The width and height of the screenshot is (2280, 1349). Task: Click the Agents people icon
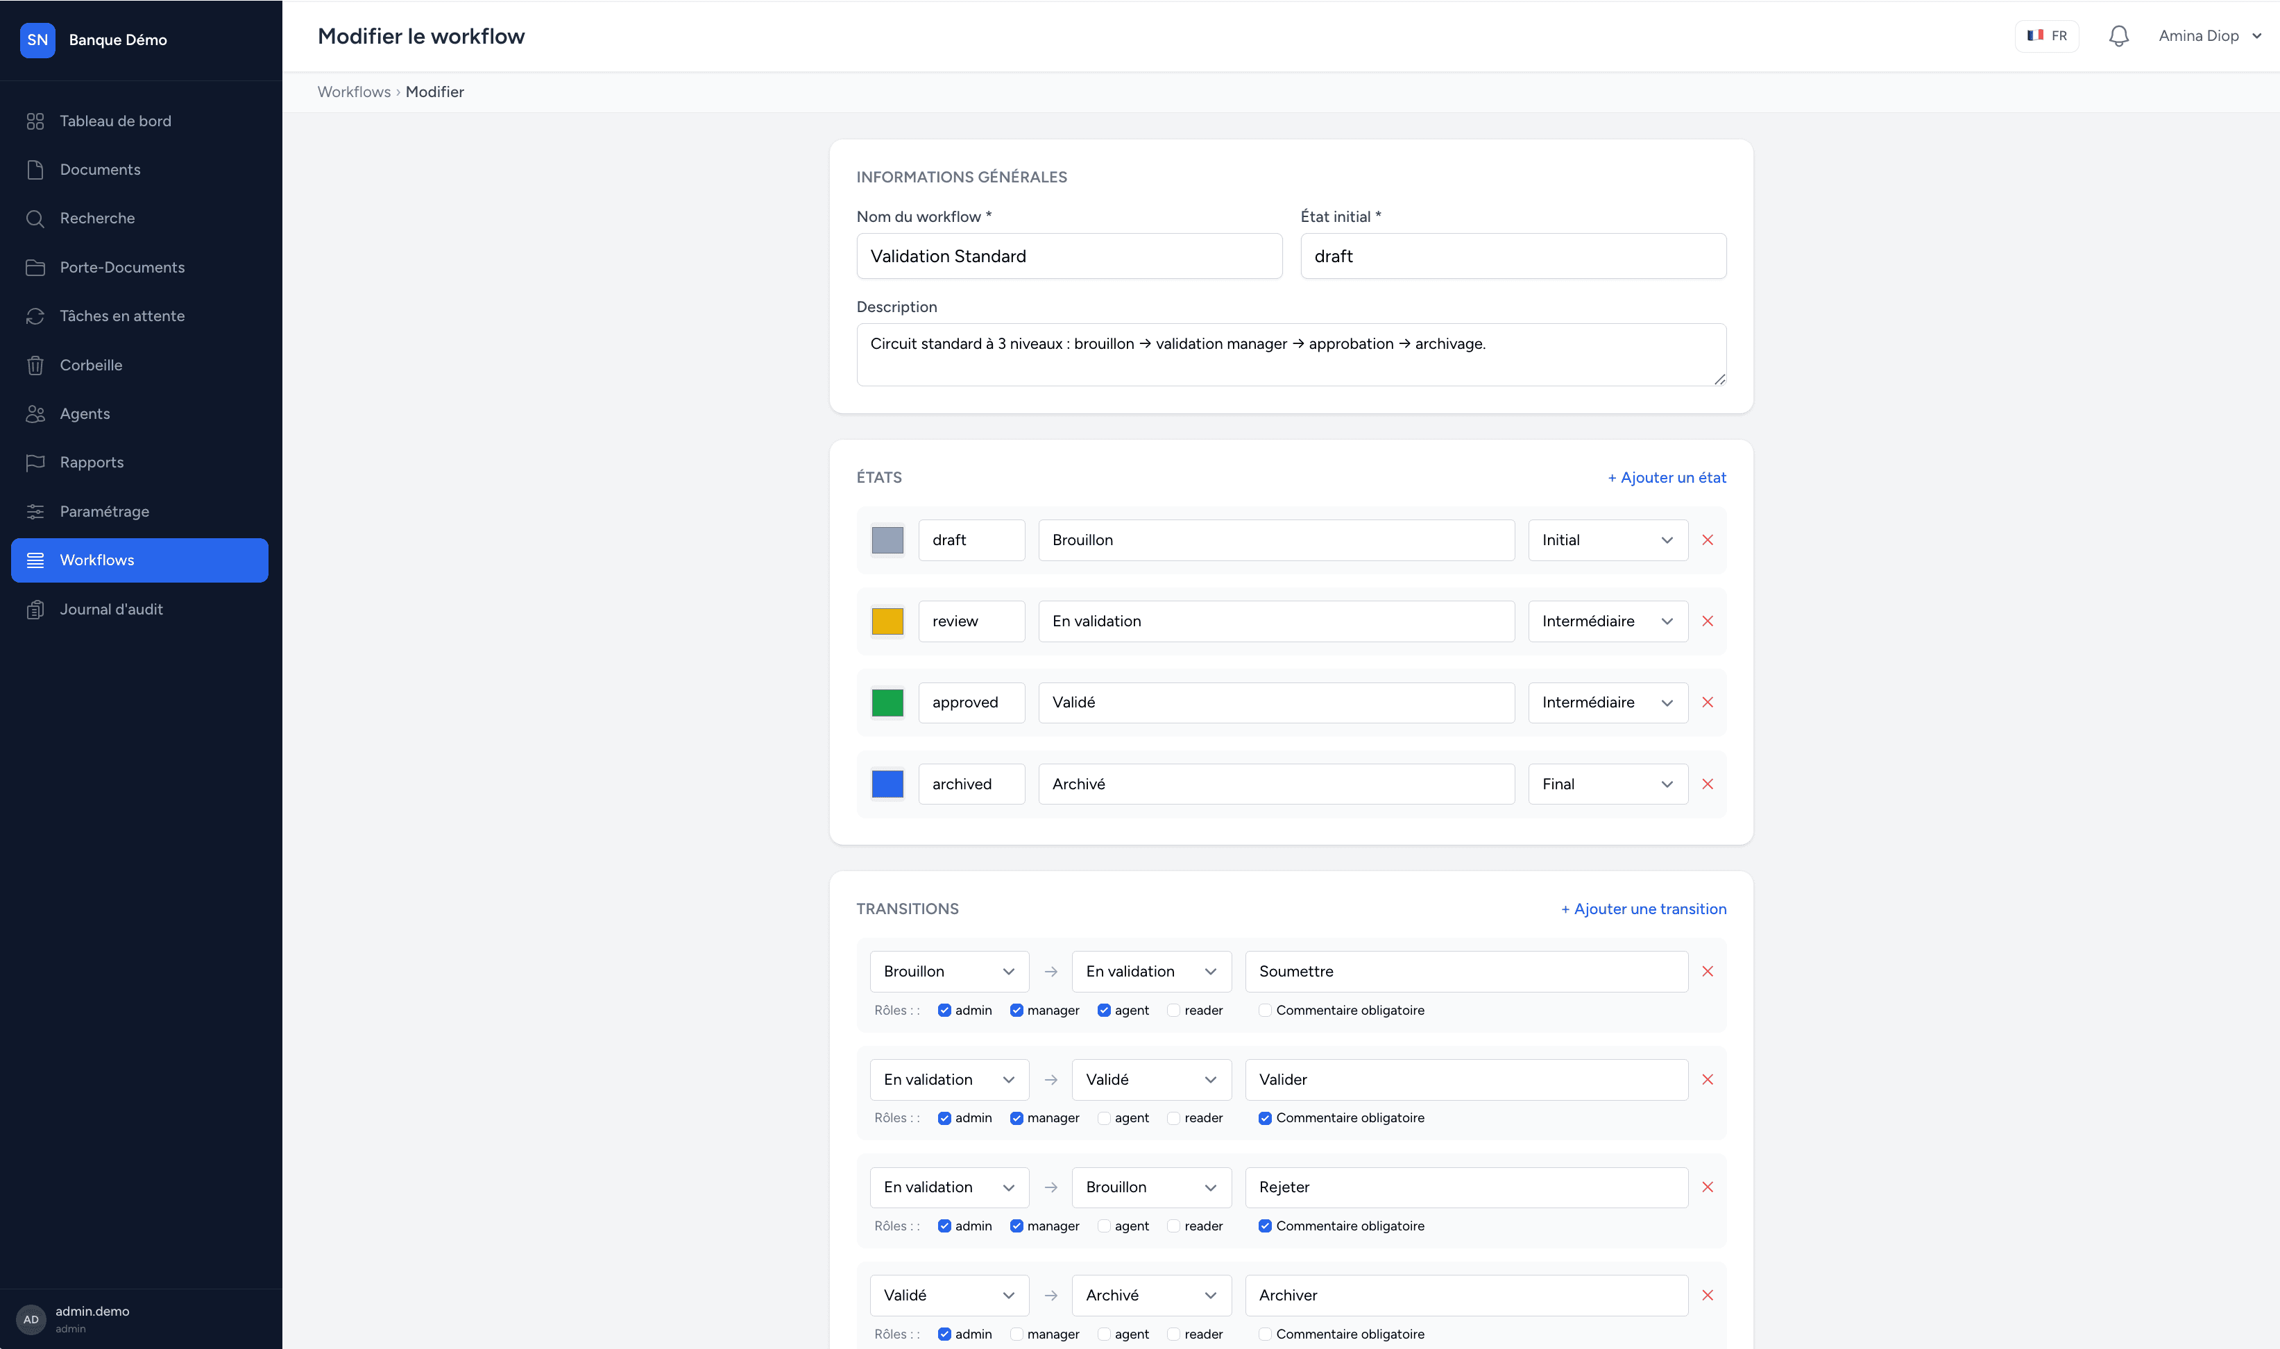(x=35, y=413)
